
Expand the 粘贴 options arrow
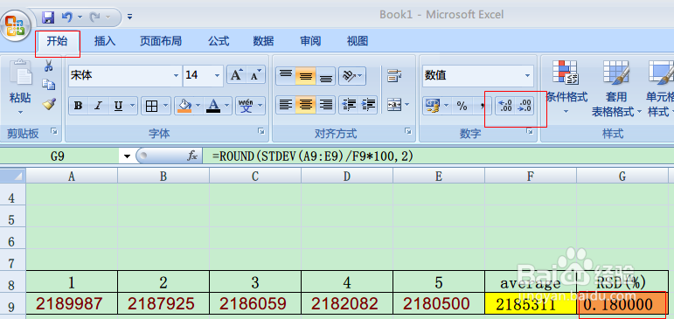[20, 113]
